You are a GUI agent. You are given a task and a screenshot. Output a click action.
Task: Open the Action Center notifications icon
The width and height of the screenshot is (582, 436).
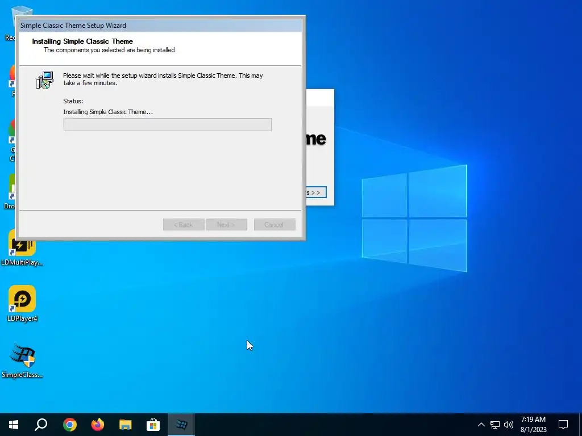tap(563, 425)
